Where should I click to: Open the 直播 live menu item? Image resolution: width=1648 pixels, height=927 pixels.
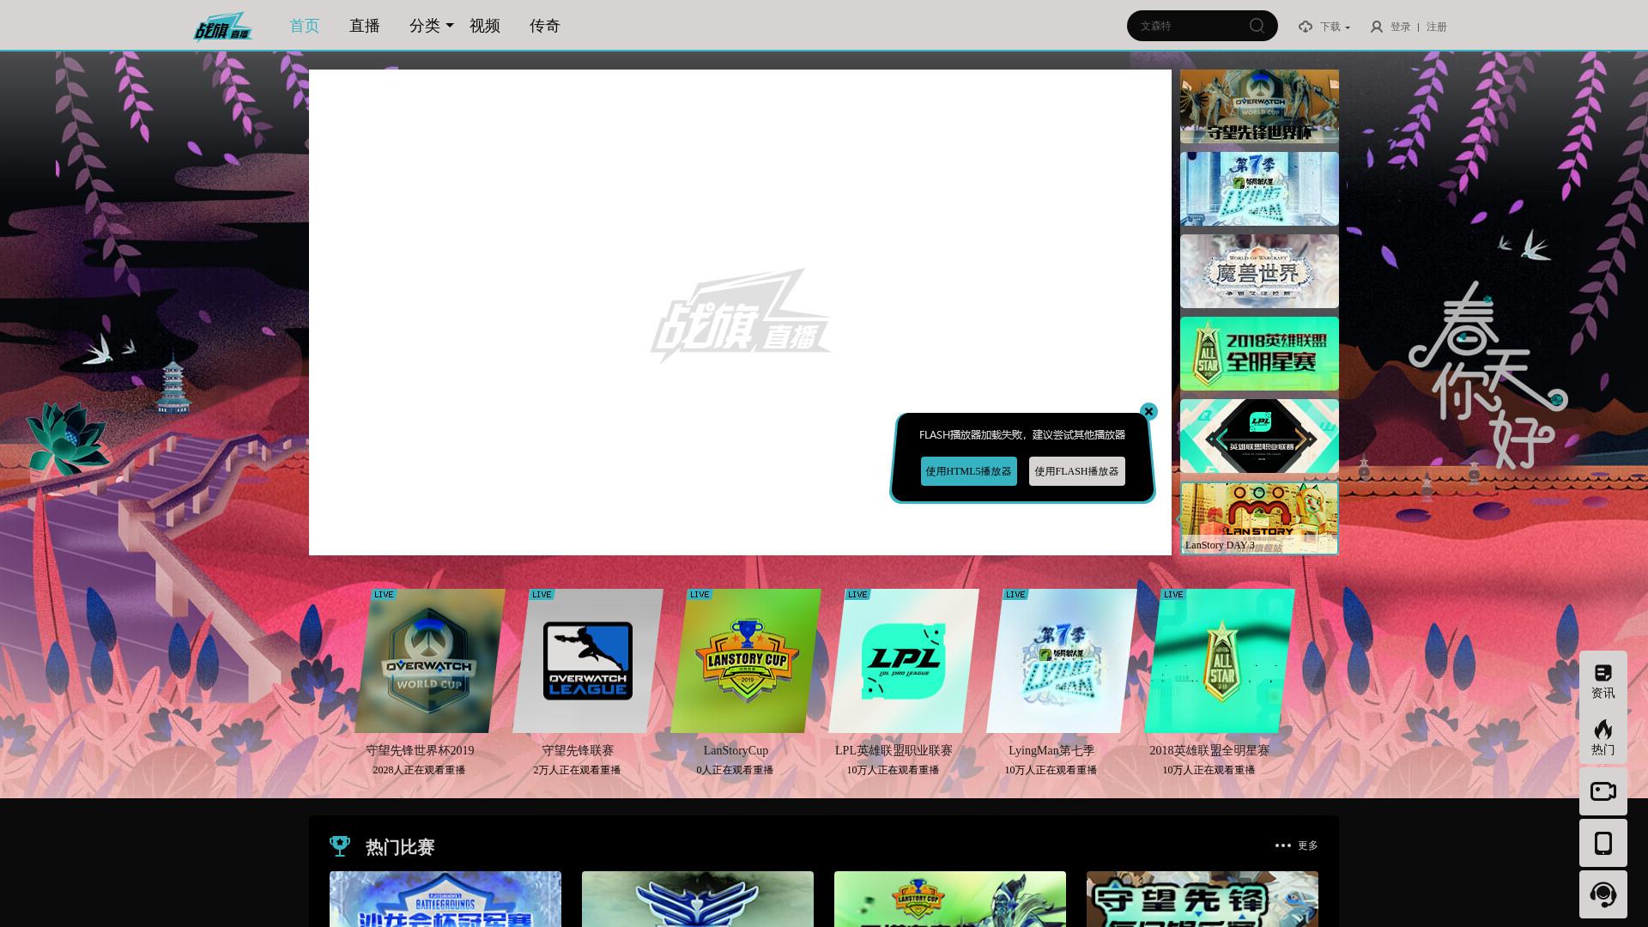click(365, 26)
